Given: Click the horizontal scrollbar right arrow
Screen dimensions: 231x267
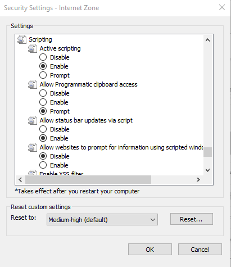Looking at the screenshot, I should pyautogui.click(x=198, y=180).
